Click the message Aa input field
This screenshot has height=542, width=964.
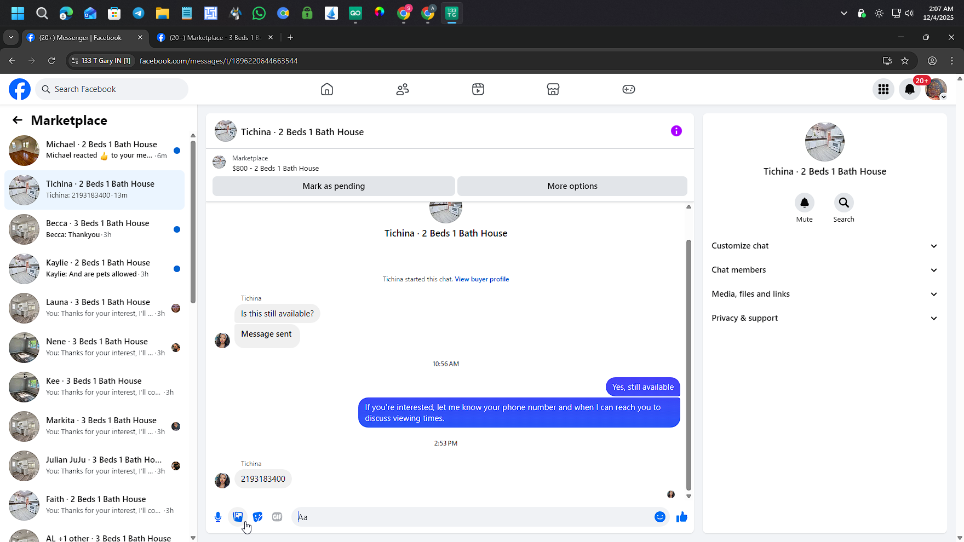coord(473,517)
